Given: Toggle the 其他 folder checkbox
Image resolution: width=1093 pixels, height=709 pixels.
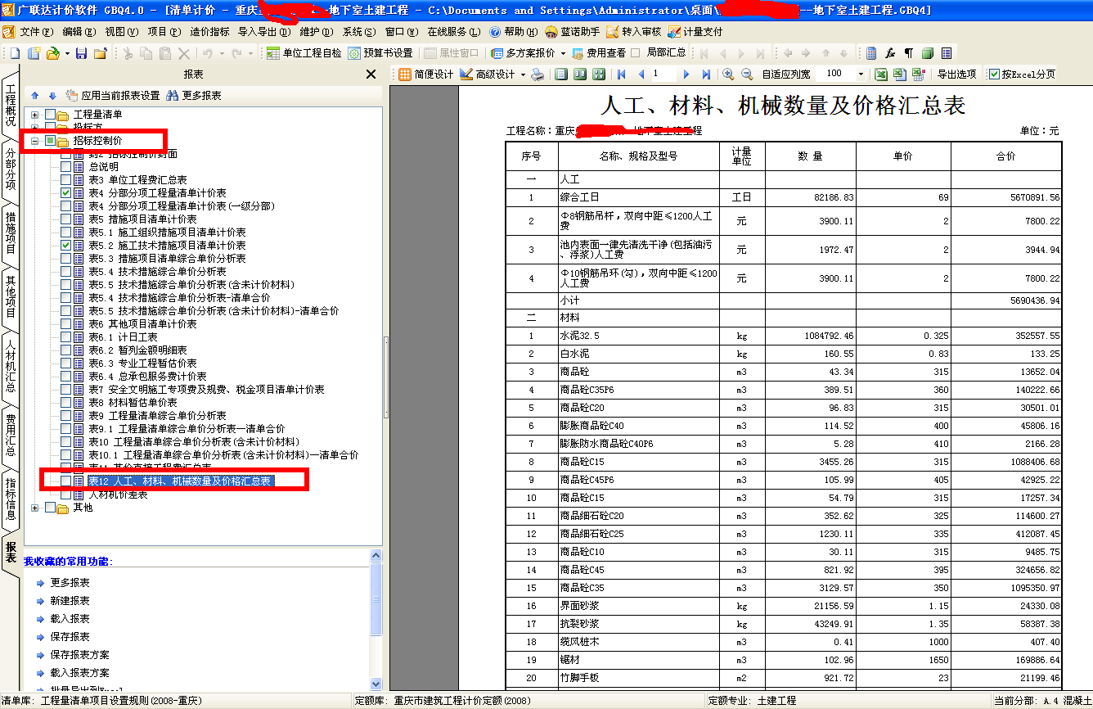Looking at the screenshot, I should tap(50, 507).
